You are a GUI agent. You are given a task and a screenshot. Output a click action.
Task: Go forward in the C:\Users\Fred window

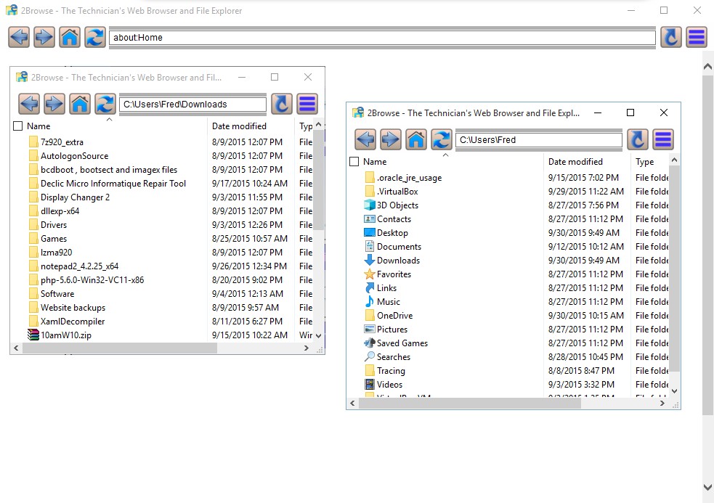click(392, 139)
